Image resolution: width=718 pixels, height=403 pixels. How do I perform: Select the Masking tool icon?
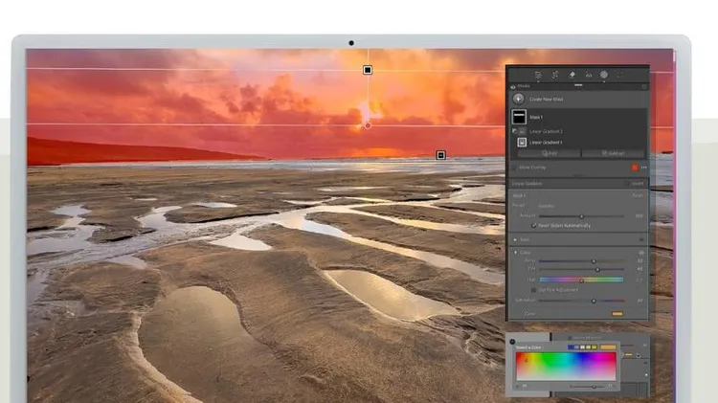point(604,74)
